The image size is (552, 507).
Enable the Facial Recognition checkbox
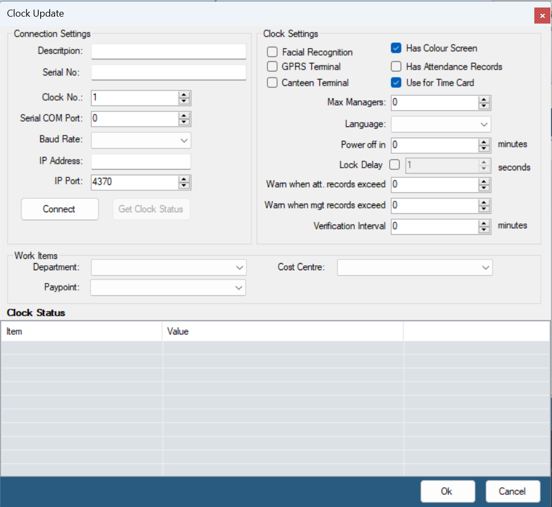point(272,52)
